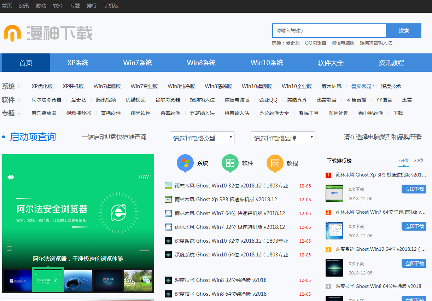Click the icon beside 深度技术 Ghost Win8 64位纯净版 list entry
This screenshot has width=432, height=301.
pos(168,294)
